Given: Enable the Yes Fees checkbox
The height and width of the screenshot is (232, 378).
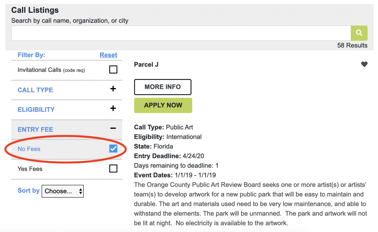Looking at the screenshot, I should pos(113,169).
